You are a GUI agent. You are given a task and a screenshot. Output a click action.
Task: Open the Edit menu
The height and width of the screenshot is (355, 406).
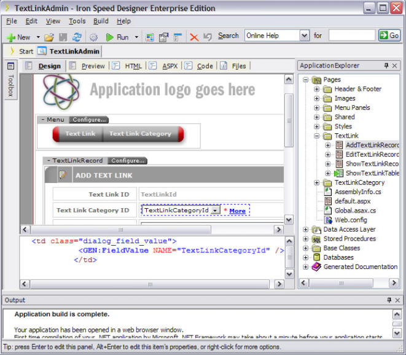(x=31, y=21)
